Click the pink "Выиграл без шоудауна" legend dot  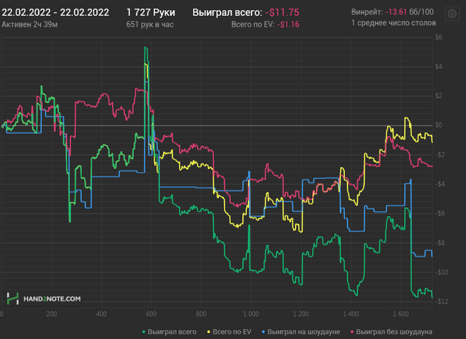coord(351,331)
